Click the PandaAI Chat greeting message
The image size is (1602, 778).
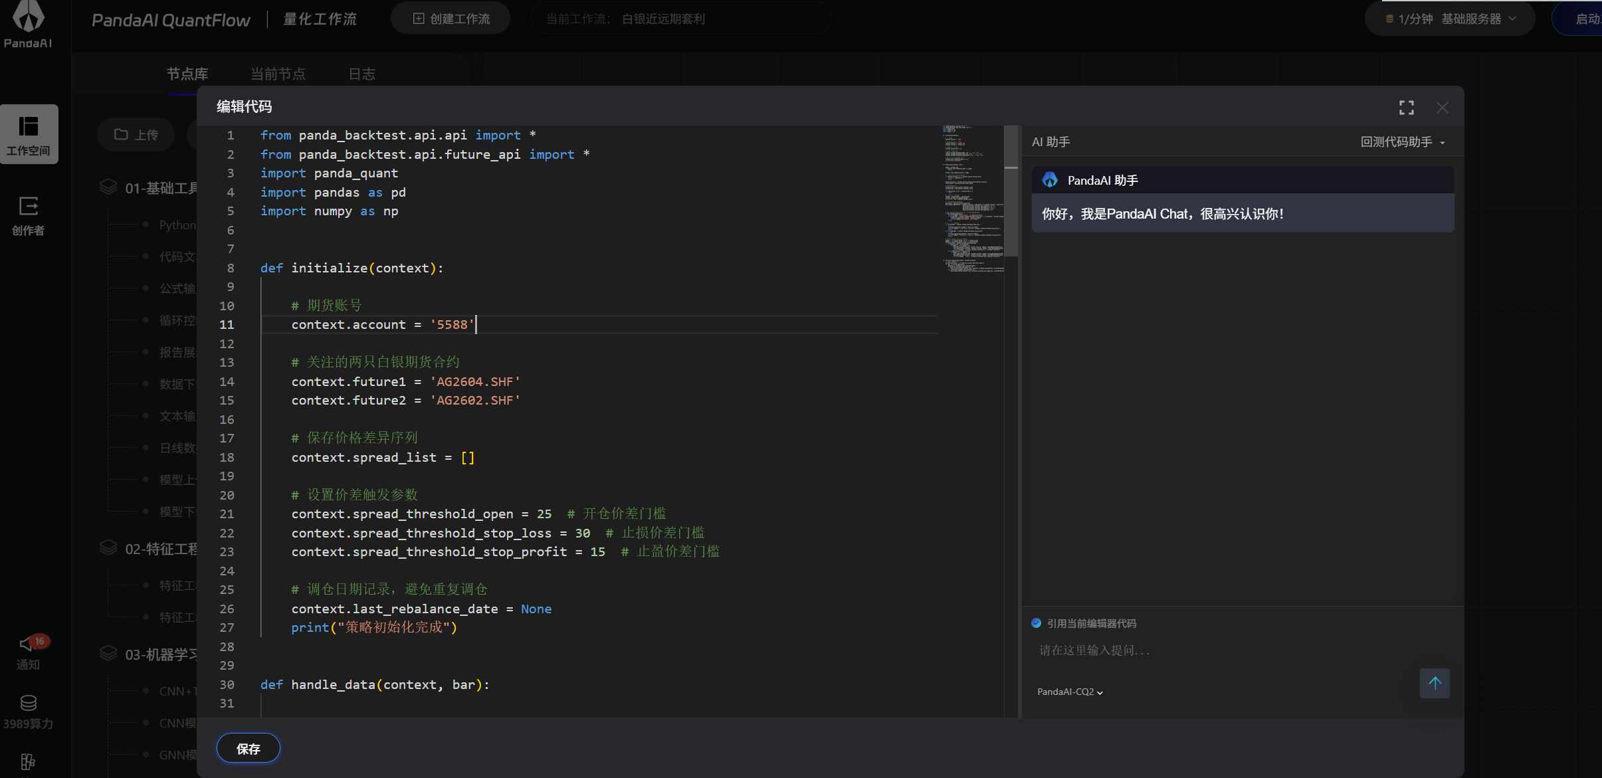1163,213
